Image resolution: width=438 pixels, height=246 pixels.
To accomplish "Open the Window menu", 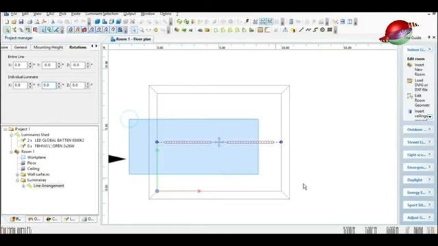I will pos(148,14).
